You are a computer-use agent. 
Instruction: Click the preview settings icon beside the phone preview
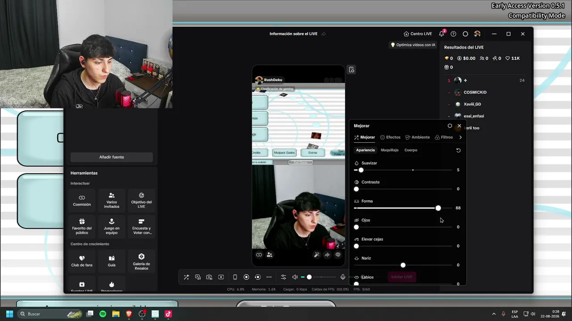coord(352,70)
